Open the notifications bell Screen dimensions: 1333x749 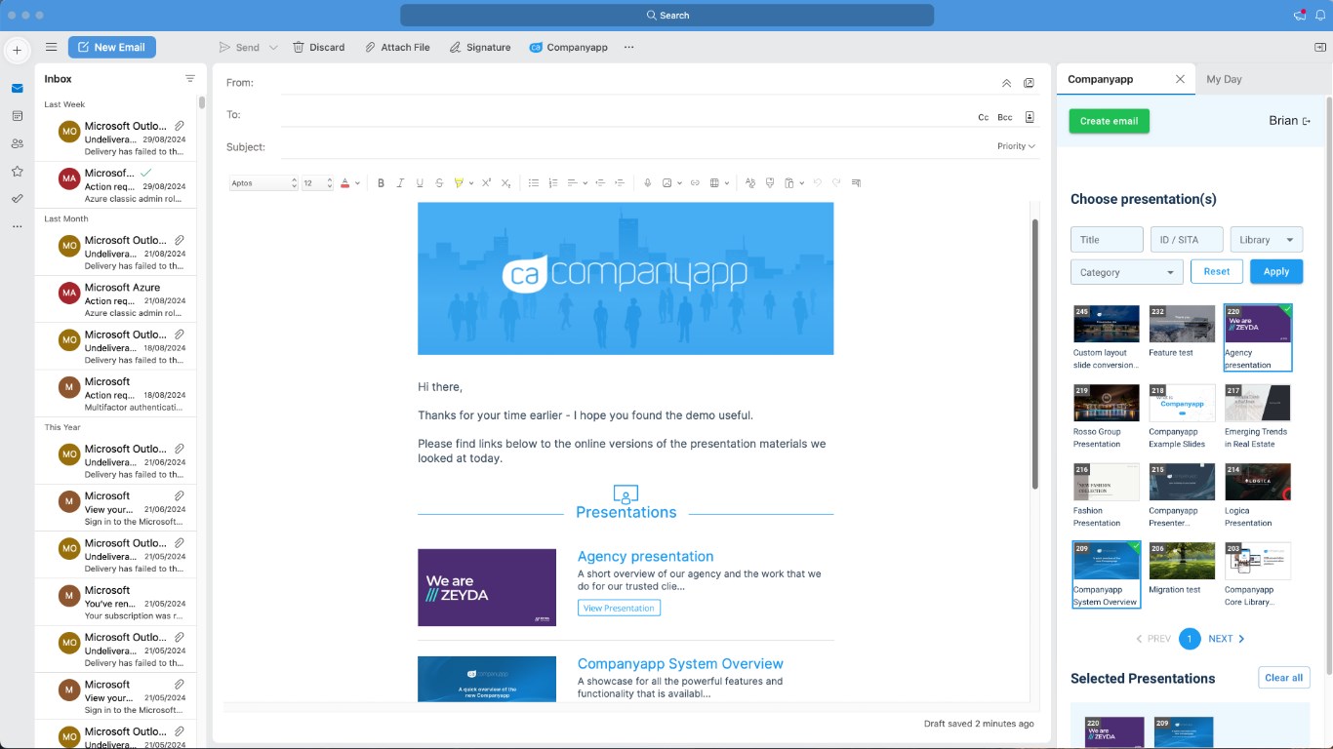[1320, 16]
